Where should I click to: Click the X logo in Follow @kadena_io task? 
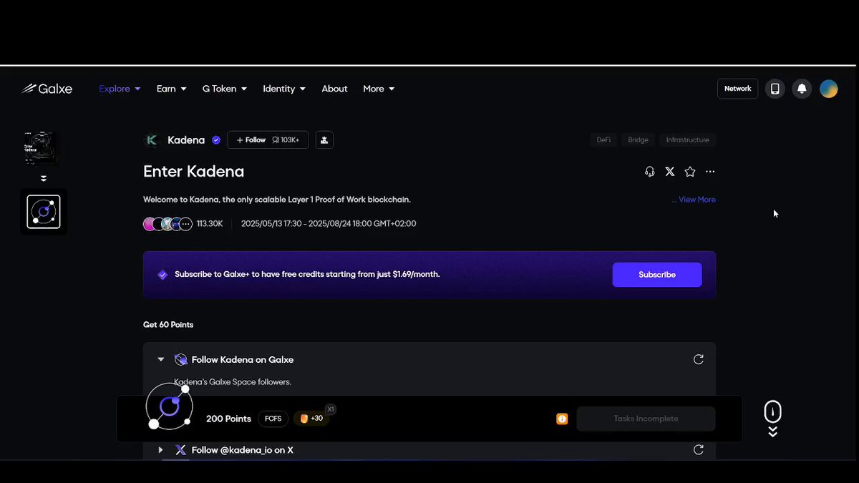click(180, 450)
